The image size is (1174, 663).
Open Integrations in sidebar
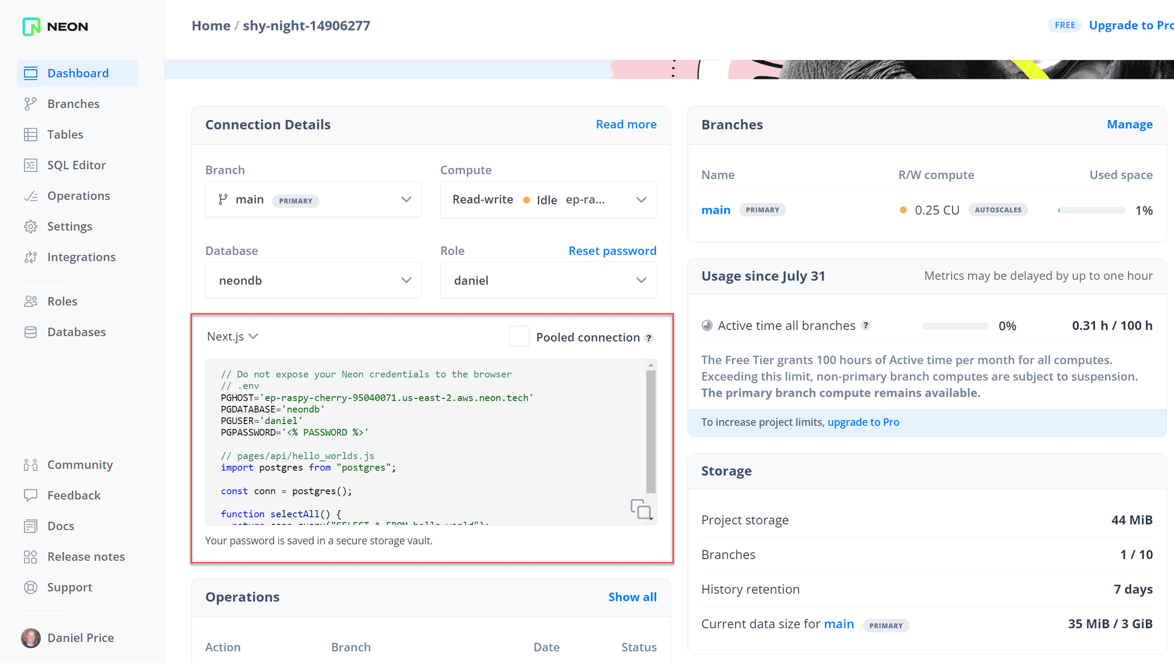pyautogui.click(x=81, y=257)
